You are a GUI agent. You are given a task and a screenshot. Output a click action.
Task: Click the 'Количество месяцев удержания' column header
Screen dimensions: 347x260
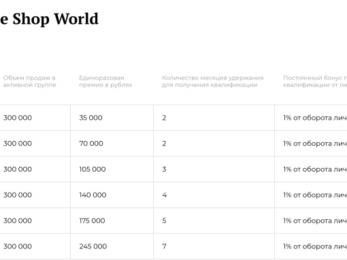coord(212,81)
